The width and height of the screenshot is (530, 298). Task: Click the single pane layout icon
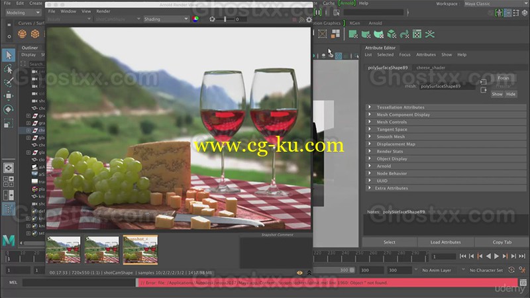9,168
